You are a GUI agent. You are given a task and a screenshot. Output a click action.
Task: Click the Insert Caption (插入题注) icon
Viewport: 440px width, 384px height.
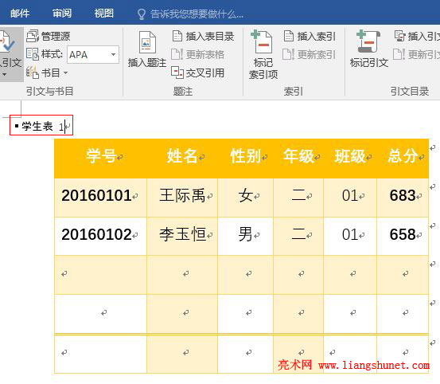[x=147, y=42]
